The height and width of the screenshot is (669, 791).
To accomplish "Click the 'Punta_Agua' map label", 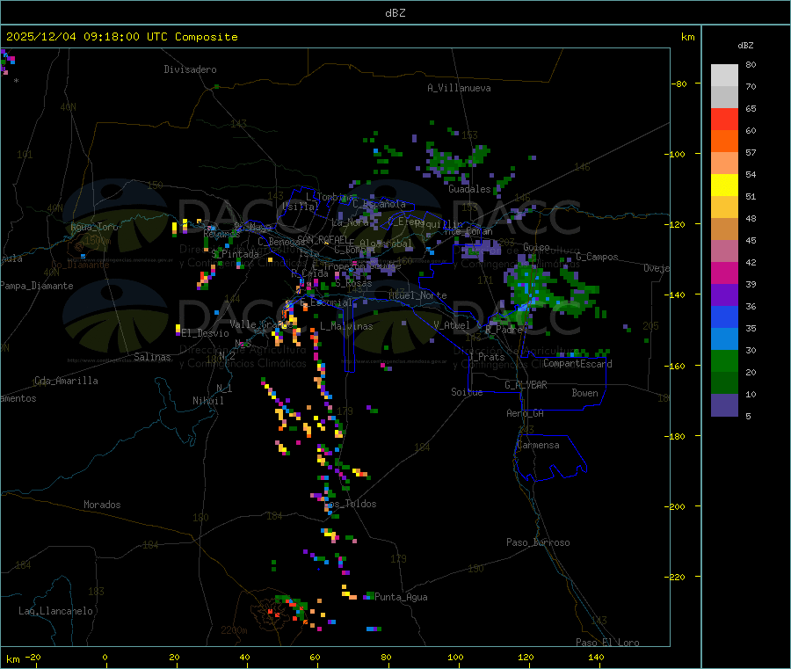I will point(401,597).
